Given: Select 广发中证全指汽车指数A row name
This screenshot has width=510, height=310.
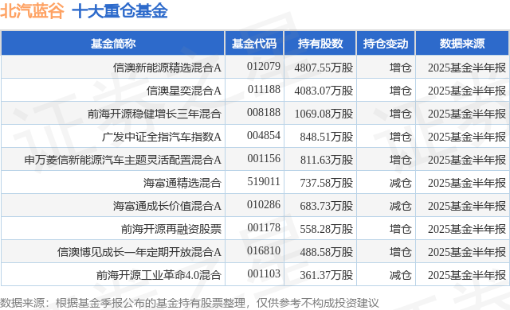Looking at the screenshot, I should pos(162,137).
